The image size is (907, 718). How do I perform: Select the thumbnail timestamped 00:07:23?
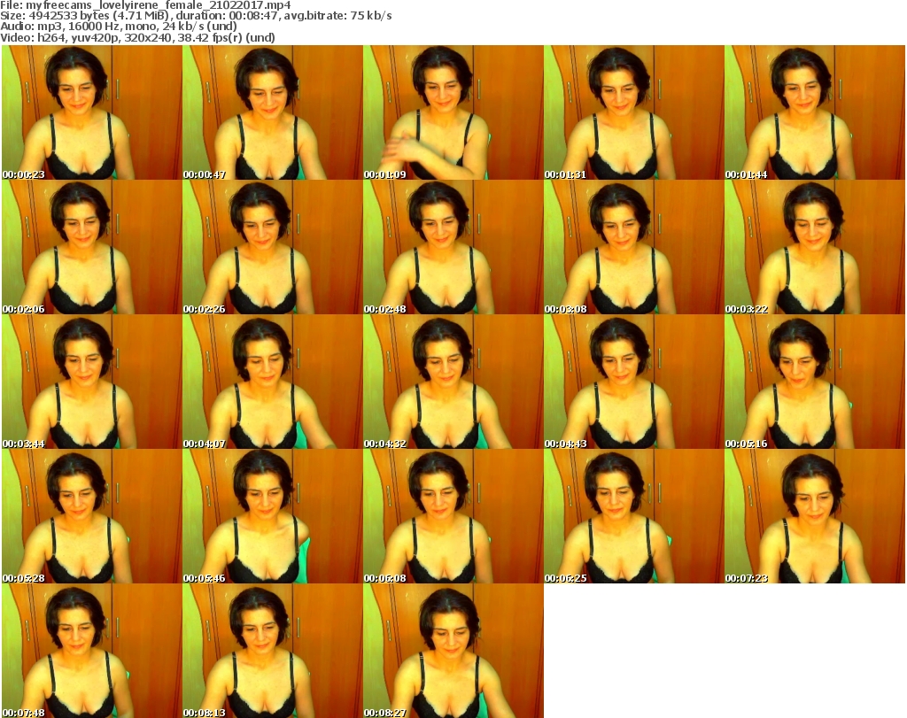(815, 516)
